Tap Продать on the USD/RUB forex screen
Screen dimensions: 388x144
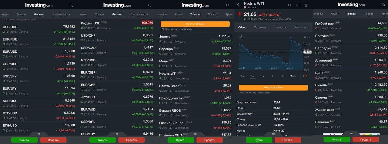click(x=53, y=140)
